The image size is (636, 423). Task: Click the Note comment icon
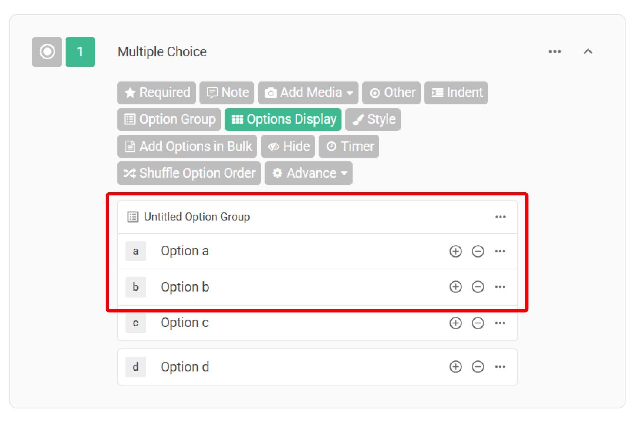pos(212,93)
